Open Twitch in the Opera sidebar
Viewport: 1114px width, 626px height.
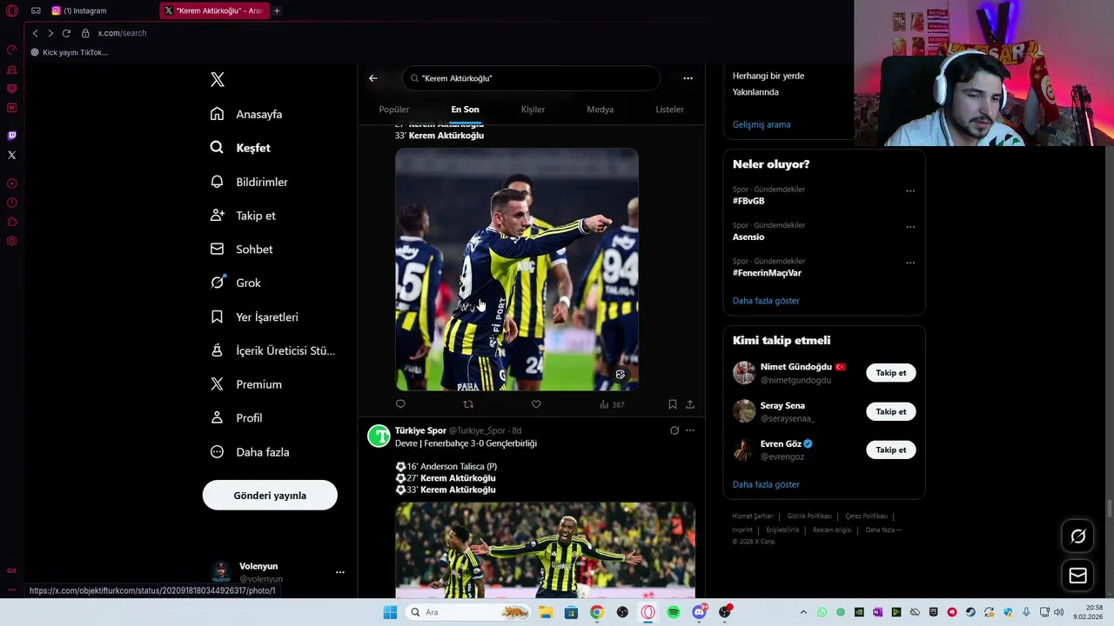(x=12, y=136)
